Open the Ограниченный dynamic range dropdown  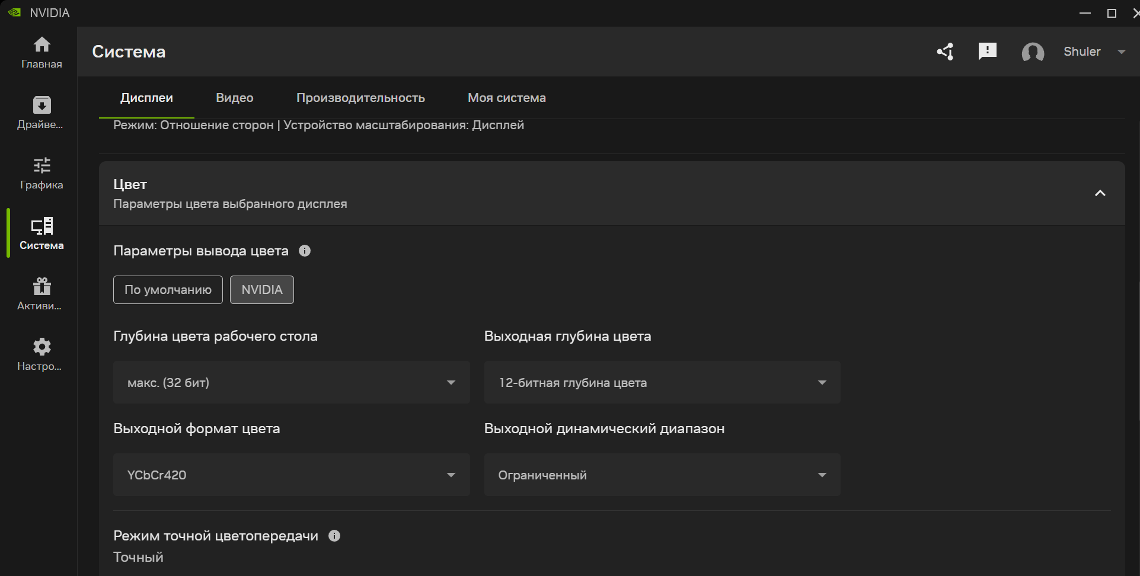point(662,475)
